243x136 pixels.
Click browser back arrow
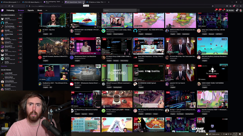[2, 6]
